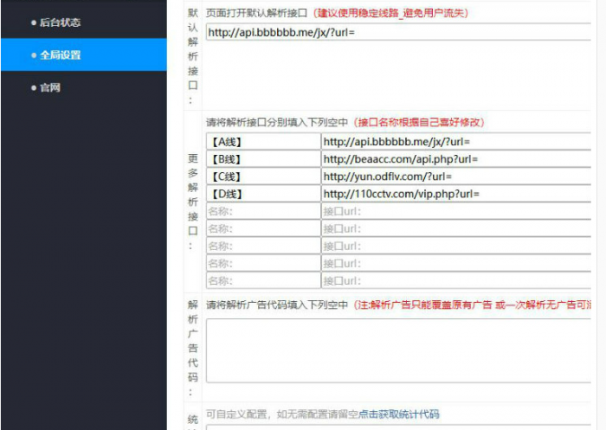This screenshot has width=606, height=430.
Task: Click the second empty 接口url field below D线
Action: (456, 228)
